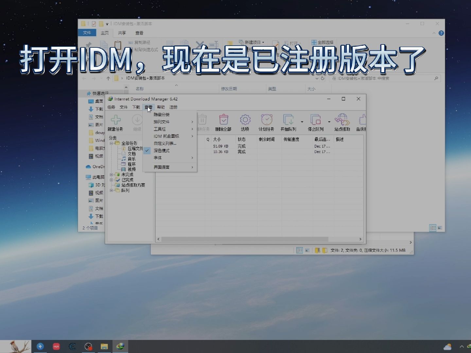Select 站点抓取方案 tree node

pos(133,185)
